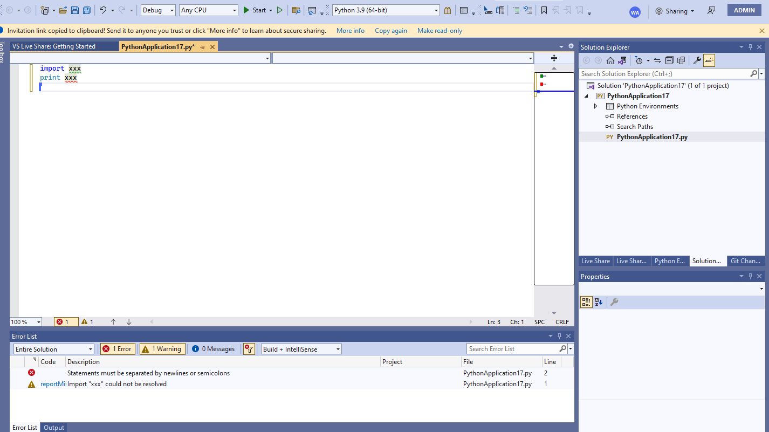
Task: Click Sync with Active Document icon
Action: coord(657,60)
